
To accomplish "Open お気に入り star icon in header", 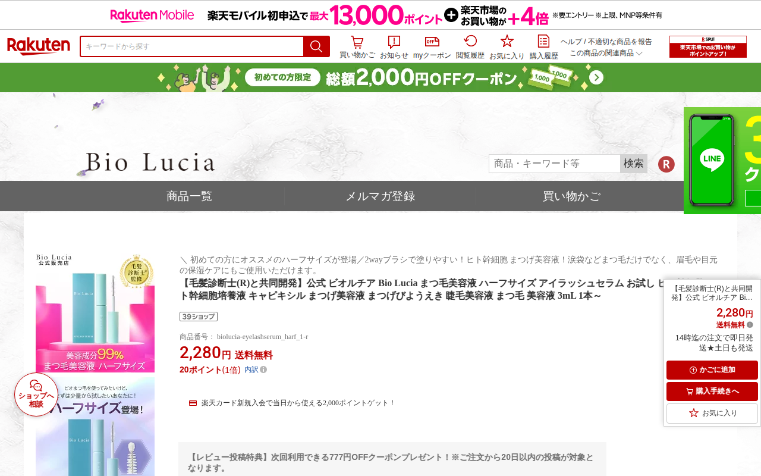I will [x=507, y=47].
